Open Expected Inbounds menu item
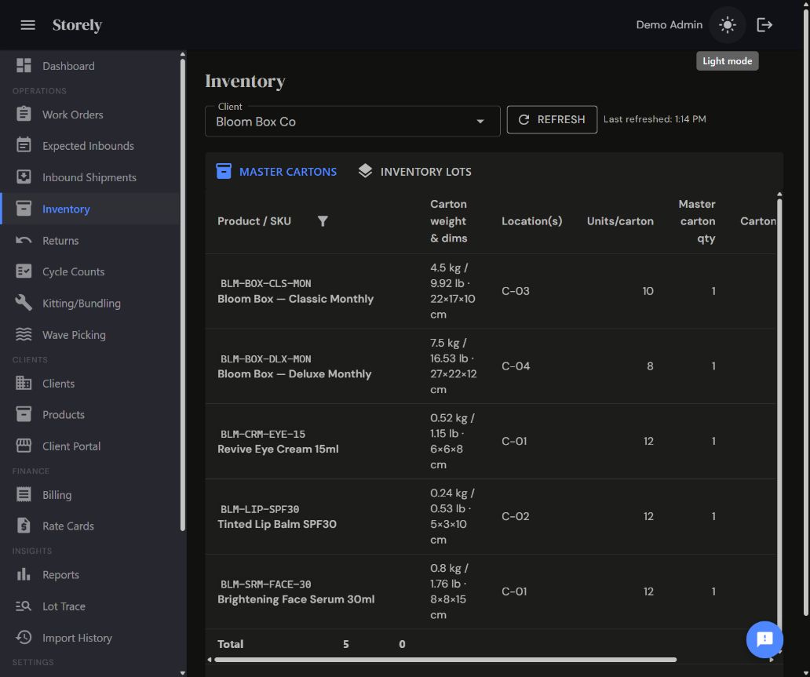The image size is (810, 677). [x=90, y=146]
